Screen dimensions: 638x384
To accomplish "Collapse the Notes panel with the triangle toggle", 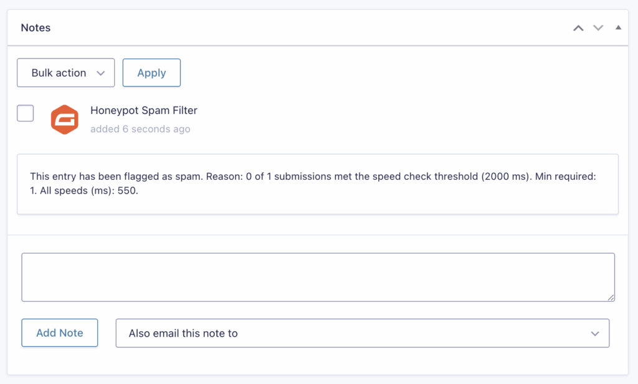I will 618,27.
